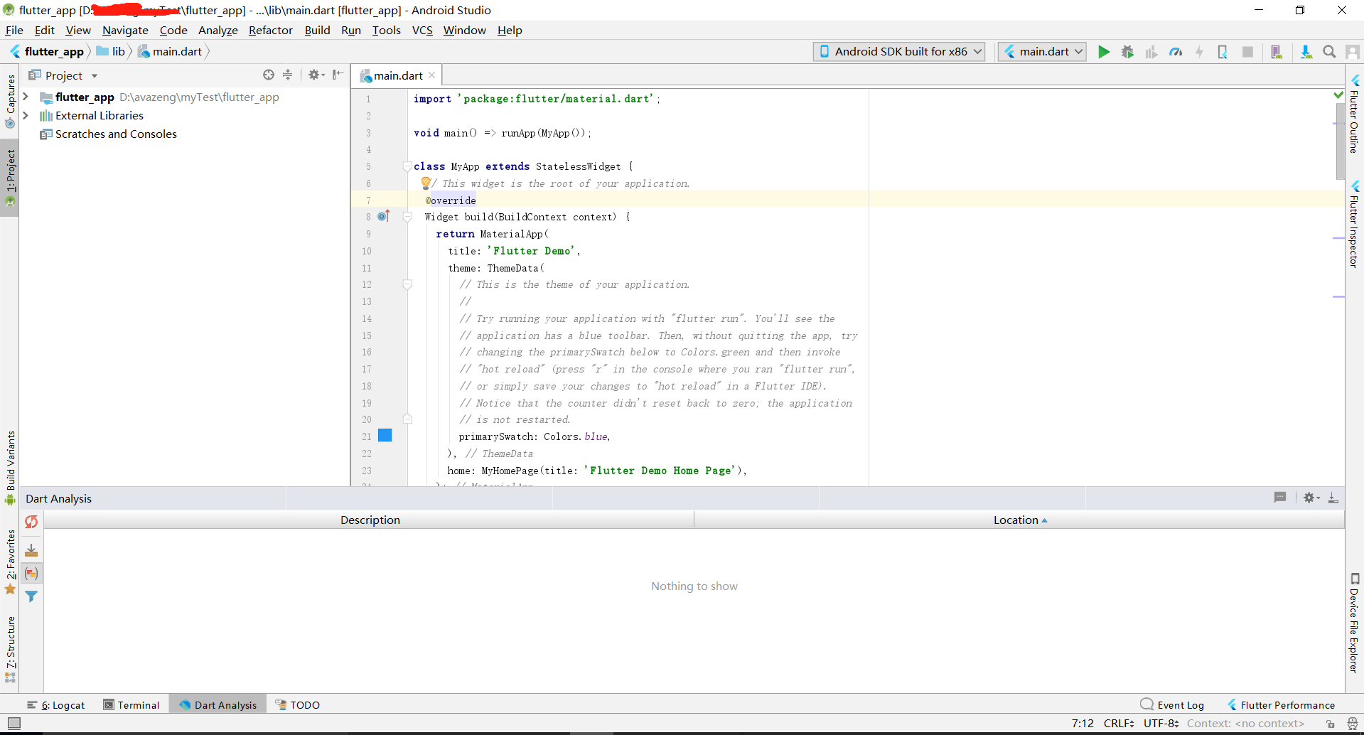Open the device selector dropdown

click(899, 51)
